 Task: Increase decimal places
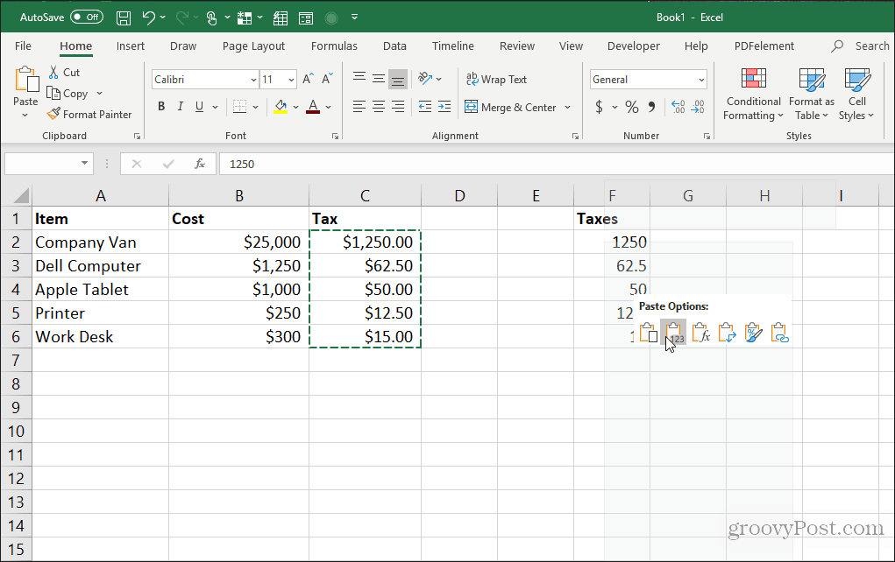click(x=678, y=107)
